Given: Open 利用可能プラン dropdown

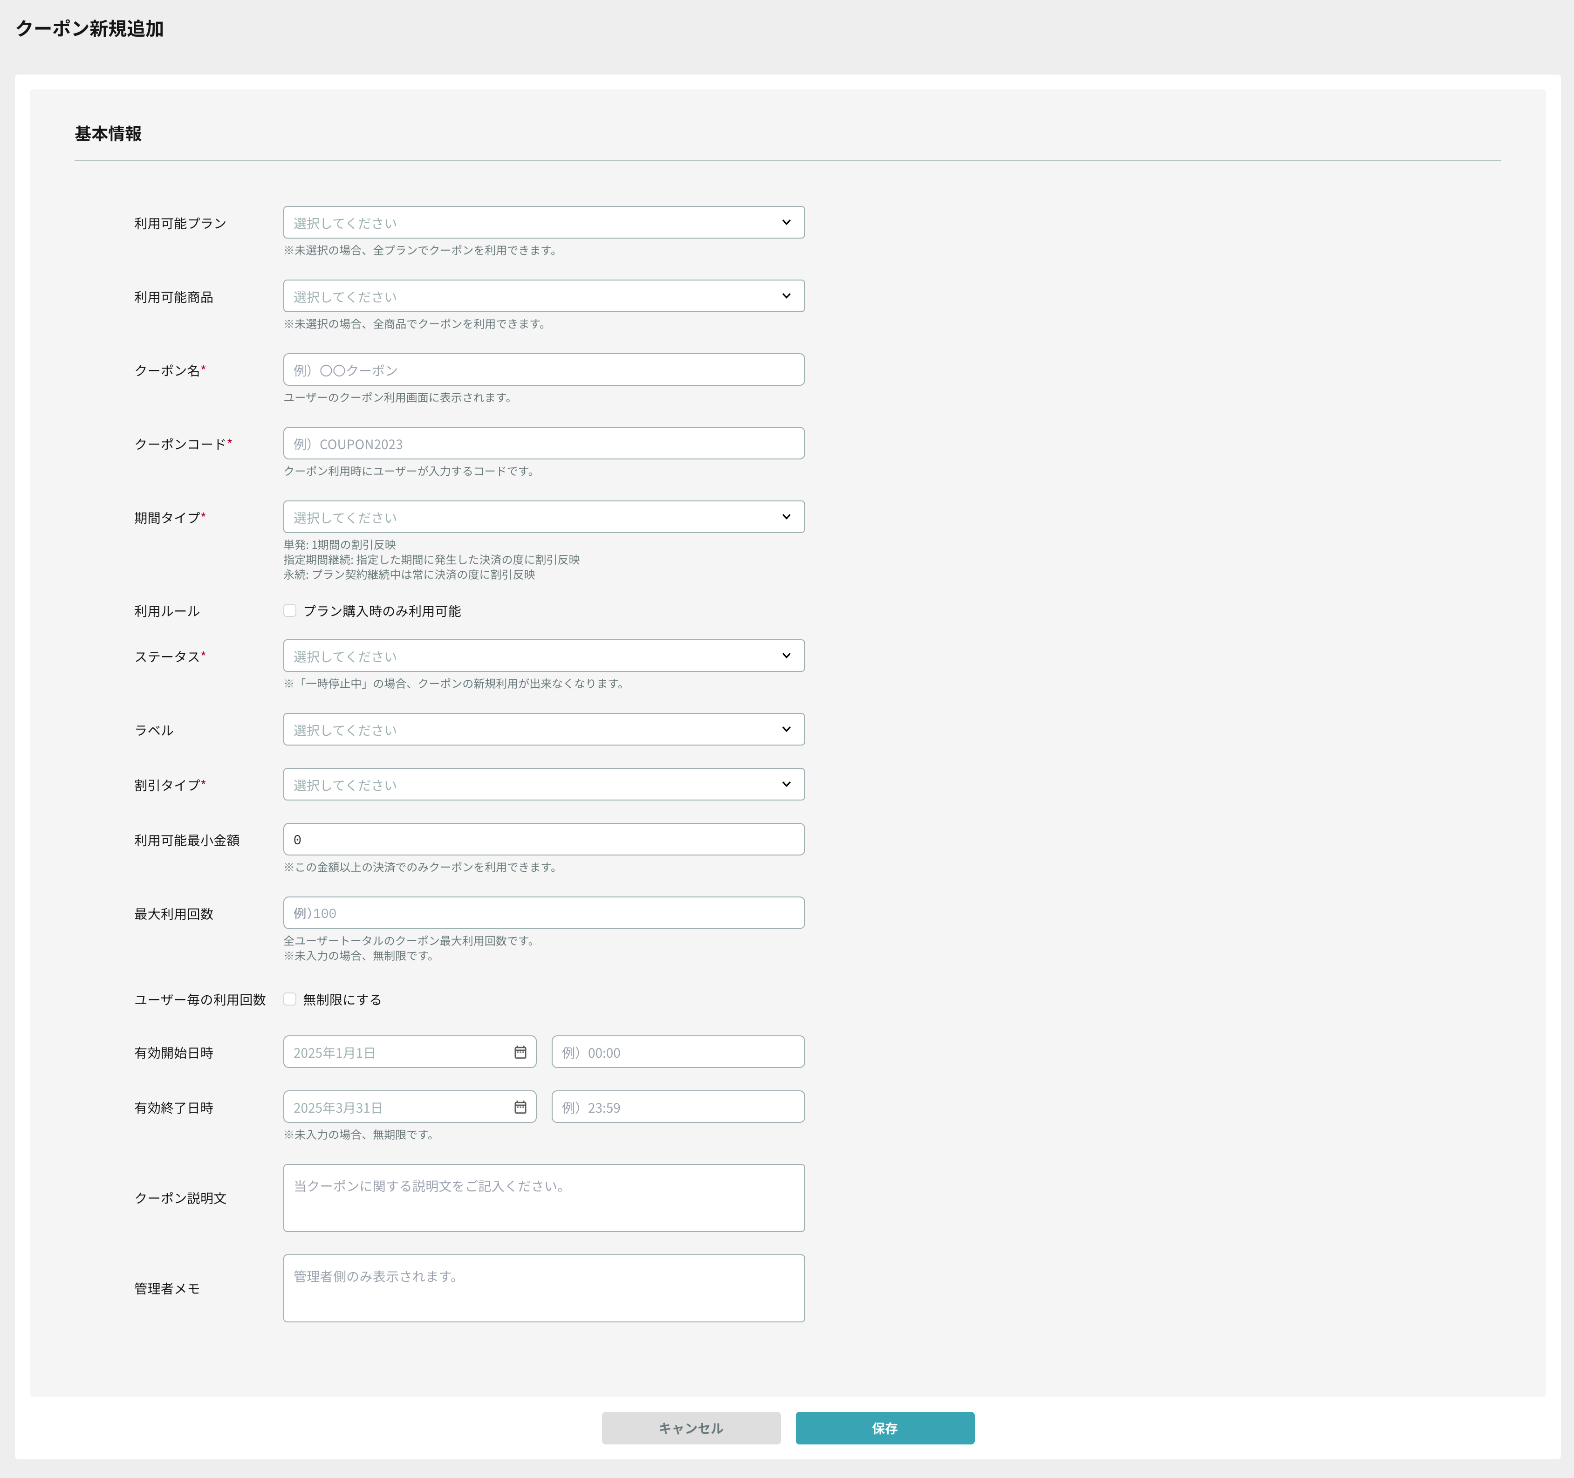Looking at the screenshot, I should 544,222.
